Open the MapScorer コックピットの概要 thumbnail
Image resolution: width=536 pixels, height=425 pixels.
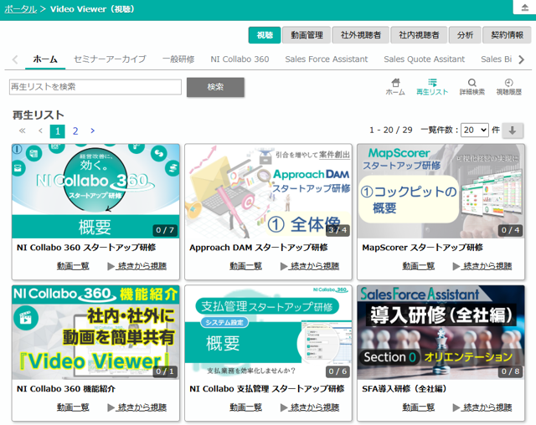coord(441,191)
